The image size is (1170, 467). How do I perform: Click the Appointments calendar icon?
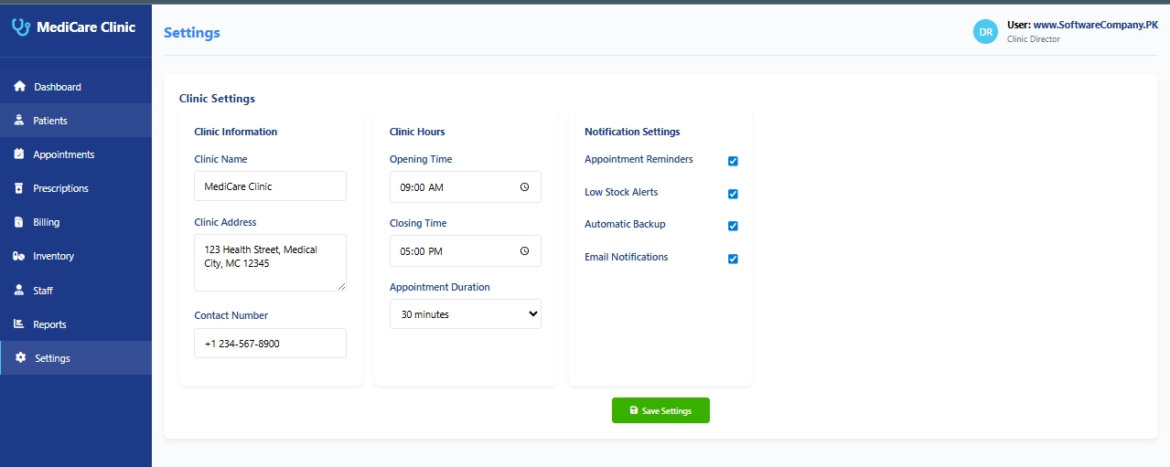pos(19,154)
